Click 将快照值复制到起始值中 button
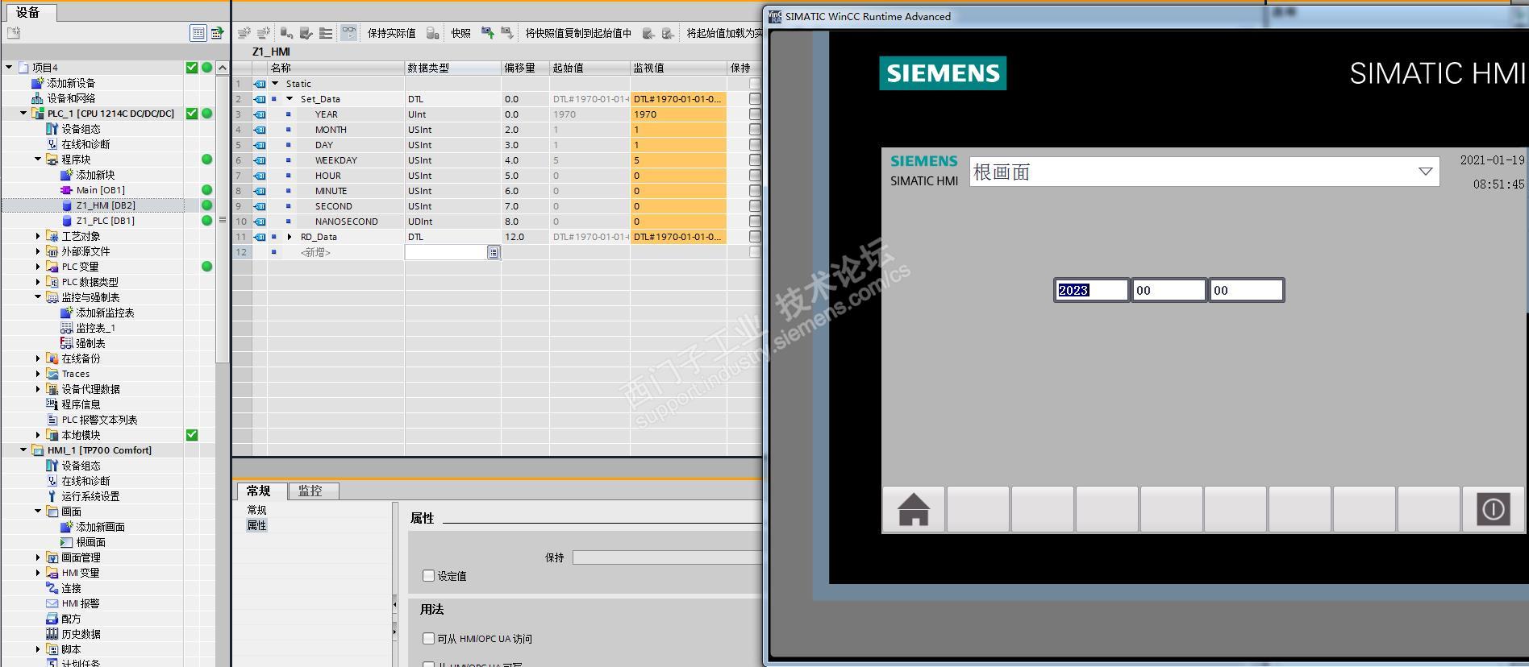 tap(577, 33)
